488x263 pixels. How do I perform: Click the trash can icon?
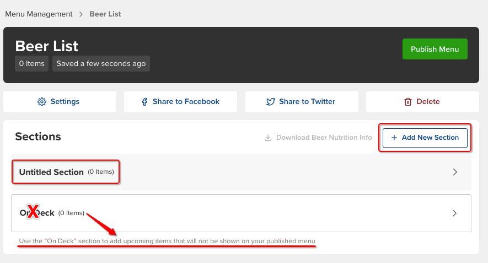pos(408,102)
